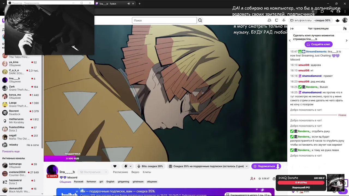The width and height of the screenshot is (349, 196).
Task: Open offline relasky channel in sidebar
Action: pyautogui.click(x=21, y=145)
